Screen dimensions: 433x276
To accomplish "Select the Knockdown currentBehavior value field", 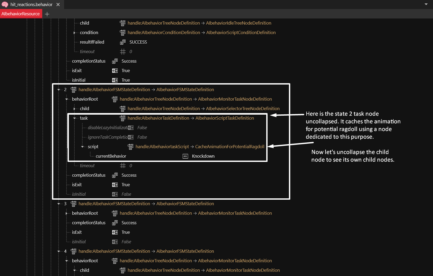I will pyautogui.click(x=203, y=156).
